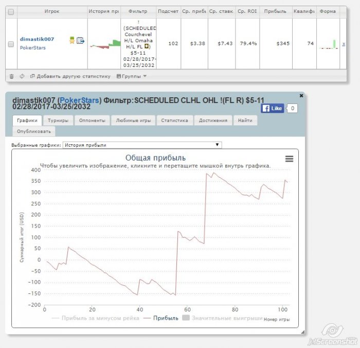The height and width of the screenshot is (348, 360).
Task: Click the popup resize handle corner
Action: pos(302,332)
